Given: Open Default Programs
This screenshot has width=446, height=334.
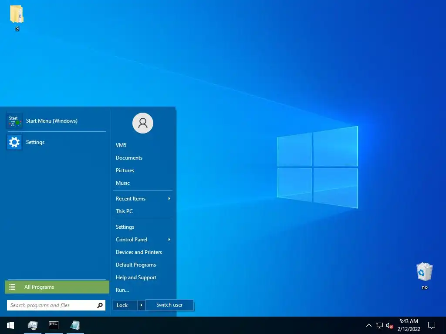Looking at the screenshot, I should click(142, 265).
